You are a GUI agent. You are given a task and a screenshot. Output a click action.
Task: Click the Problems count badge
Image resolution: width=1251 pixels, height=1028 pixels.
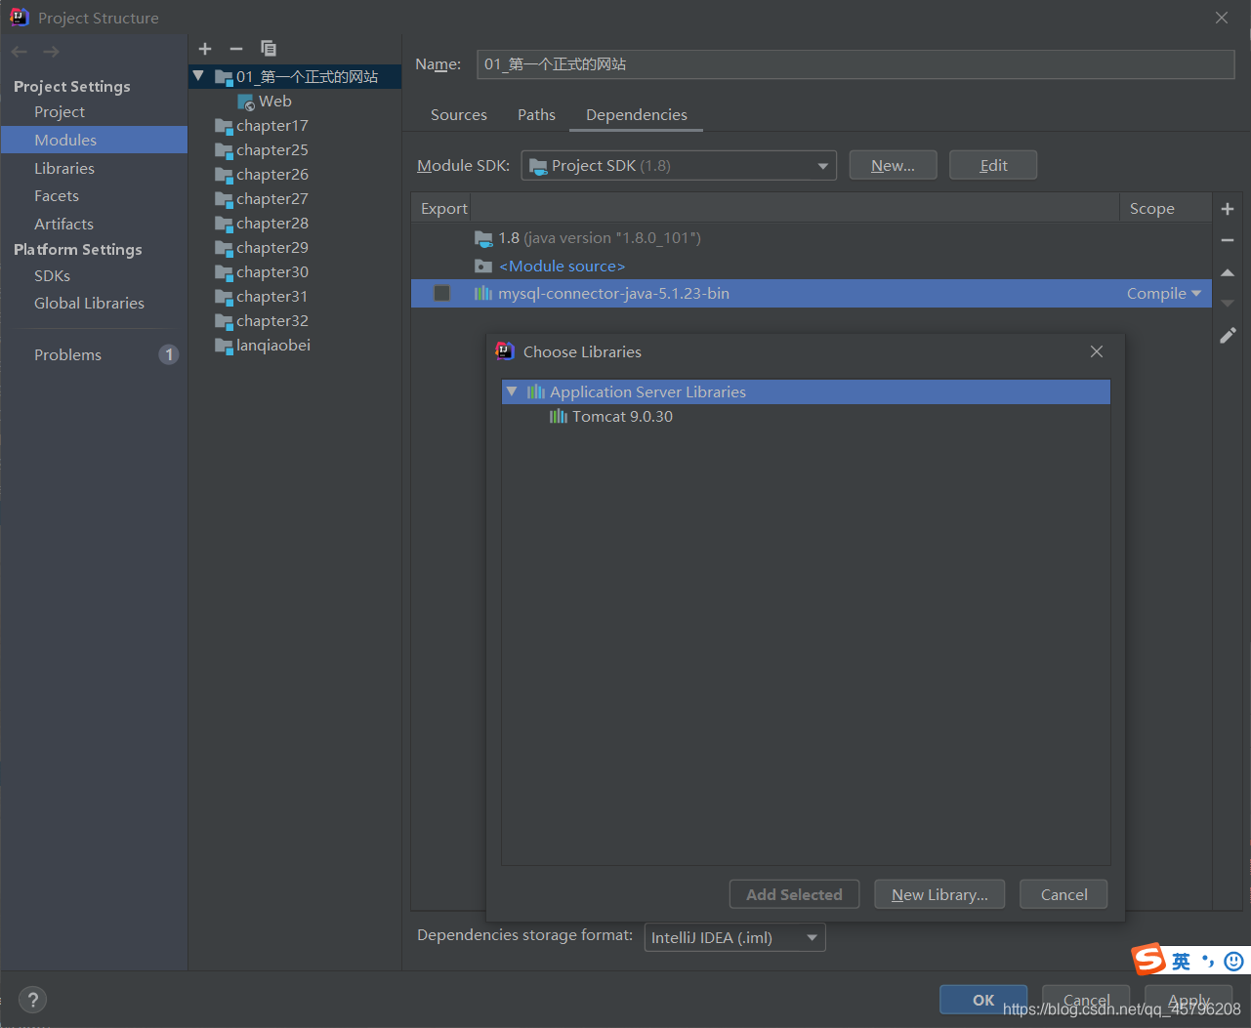[x=169, y=354]
